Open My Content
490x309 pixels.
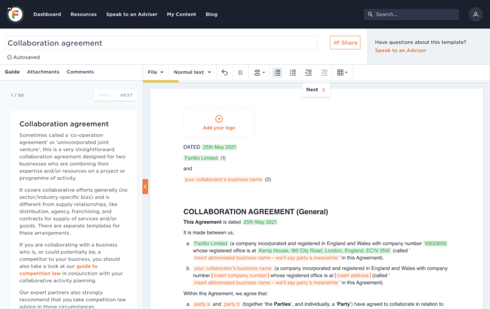point(181,14)
